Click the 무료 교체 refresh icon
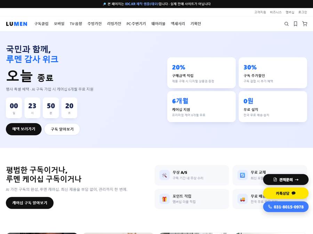313x234 pixels. [x=242, y=175]
